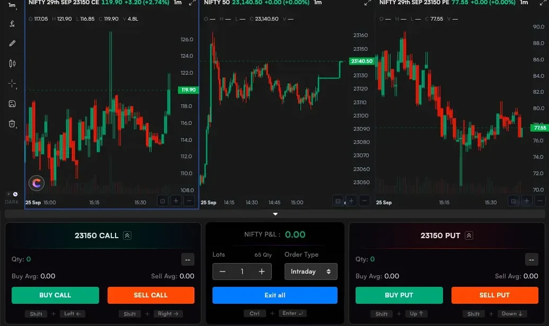The image size is (549, 326).
Task: Click the 1m interval label on the PE chart
Action: [524, 3]
